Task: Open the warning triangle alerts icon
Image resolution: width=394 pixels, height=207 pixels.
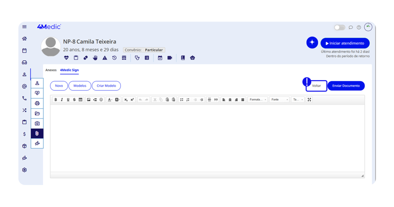Action: tap(105, 58)
